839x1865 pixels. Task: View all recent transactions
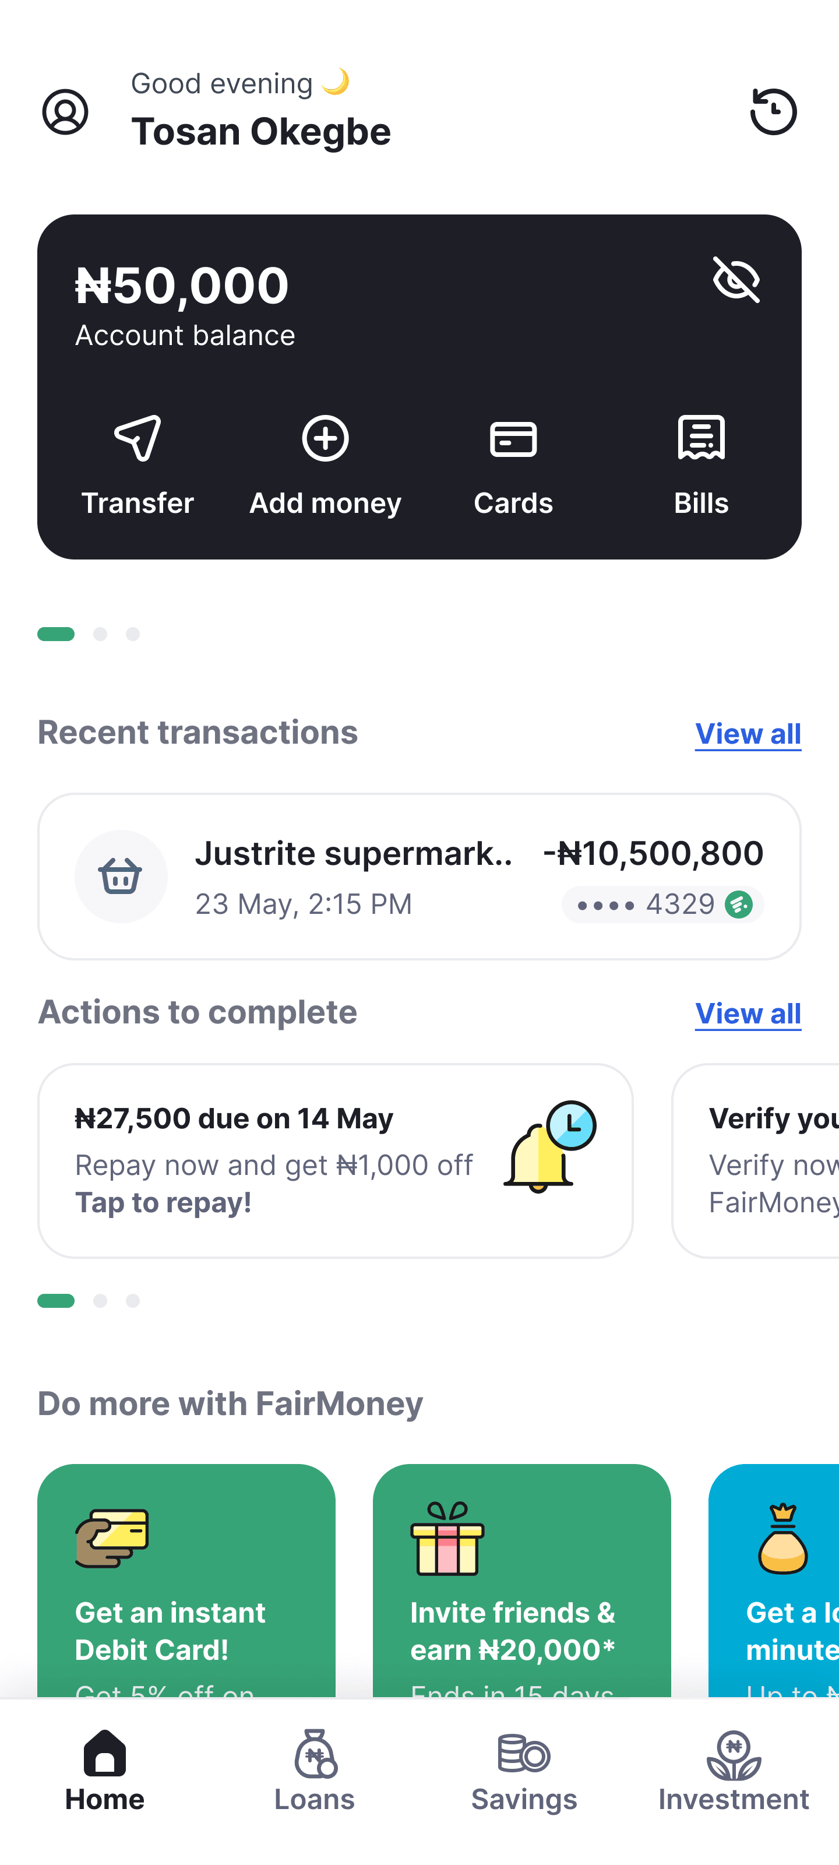[x=748, y=734]
